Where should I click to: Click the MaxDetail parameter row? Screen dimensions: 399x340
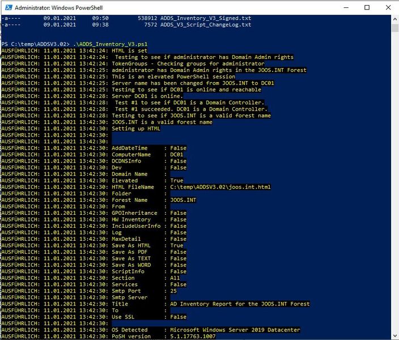pyautogui.click(x=94, y=239)
